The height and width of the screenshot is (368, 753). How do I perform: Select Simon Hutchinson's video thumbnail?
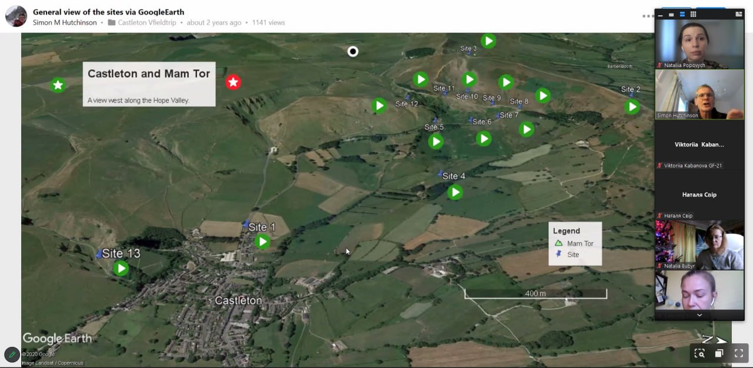point(699,94)
